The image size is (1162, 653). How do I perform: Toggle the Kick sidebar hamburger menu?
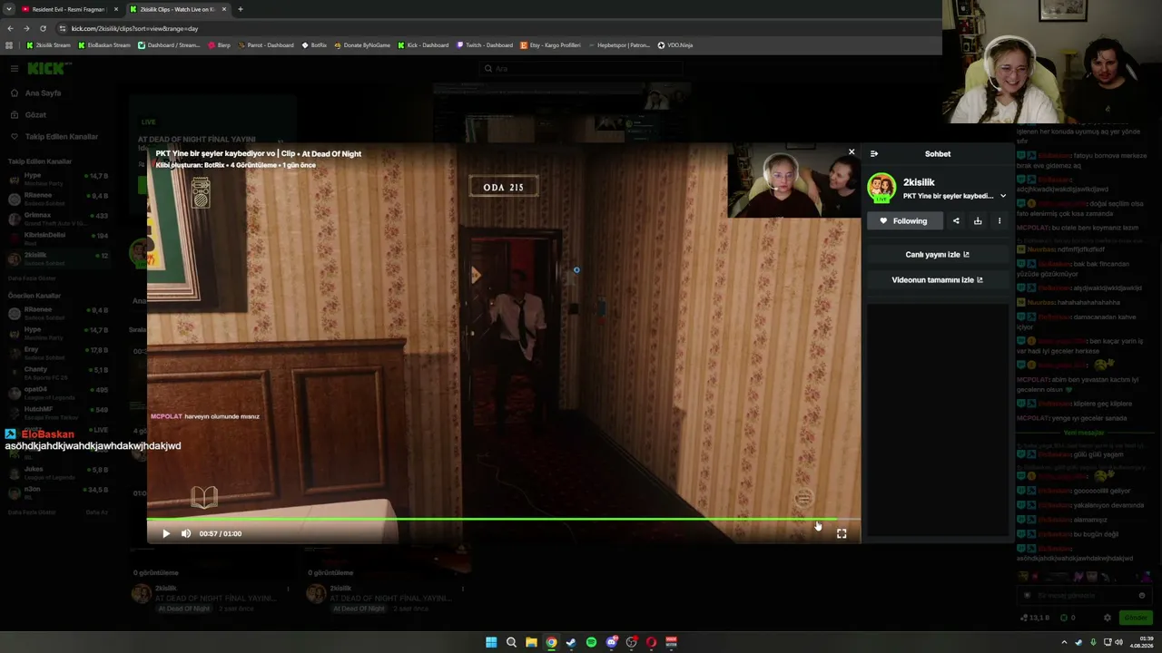click(15, 69)
